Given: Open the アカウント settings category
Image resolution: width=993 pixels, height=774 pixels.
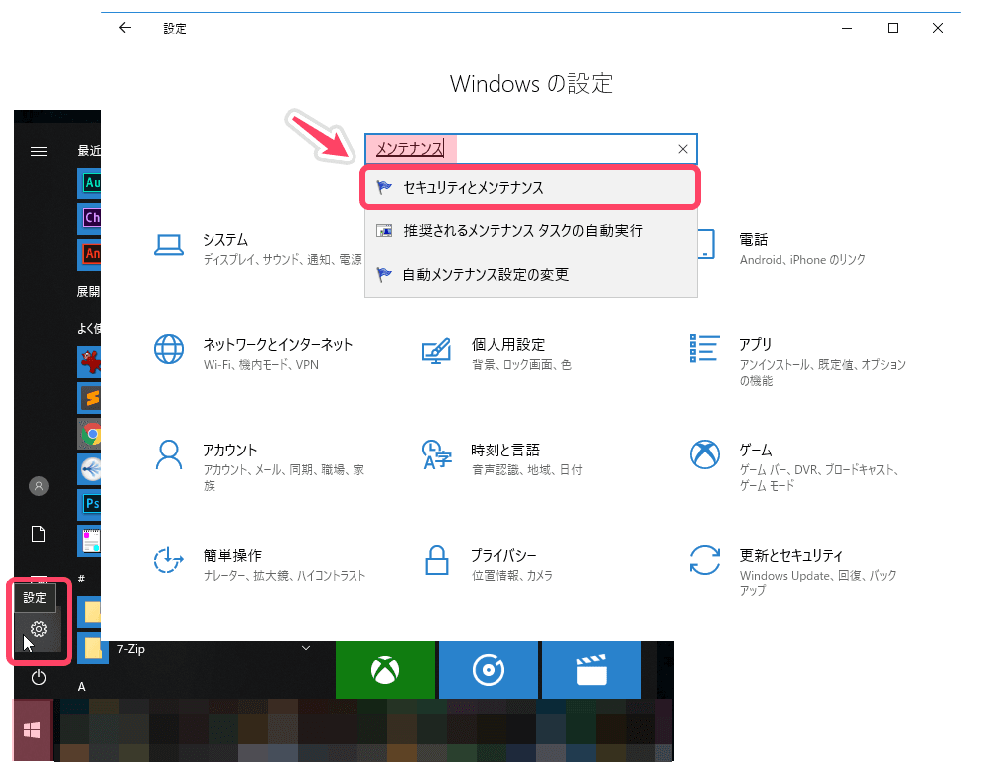Looking at the screenshot, I should pyautogui.click(x=259, y=466).
